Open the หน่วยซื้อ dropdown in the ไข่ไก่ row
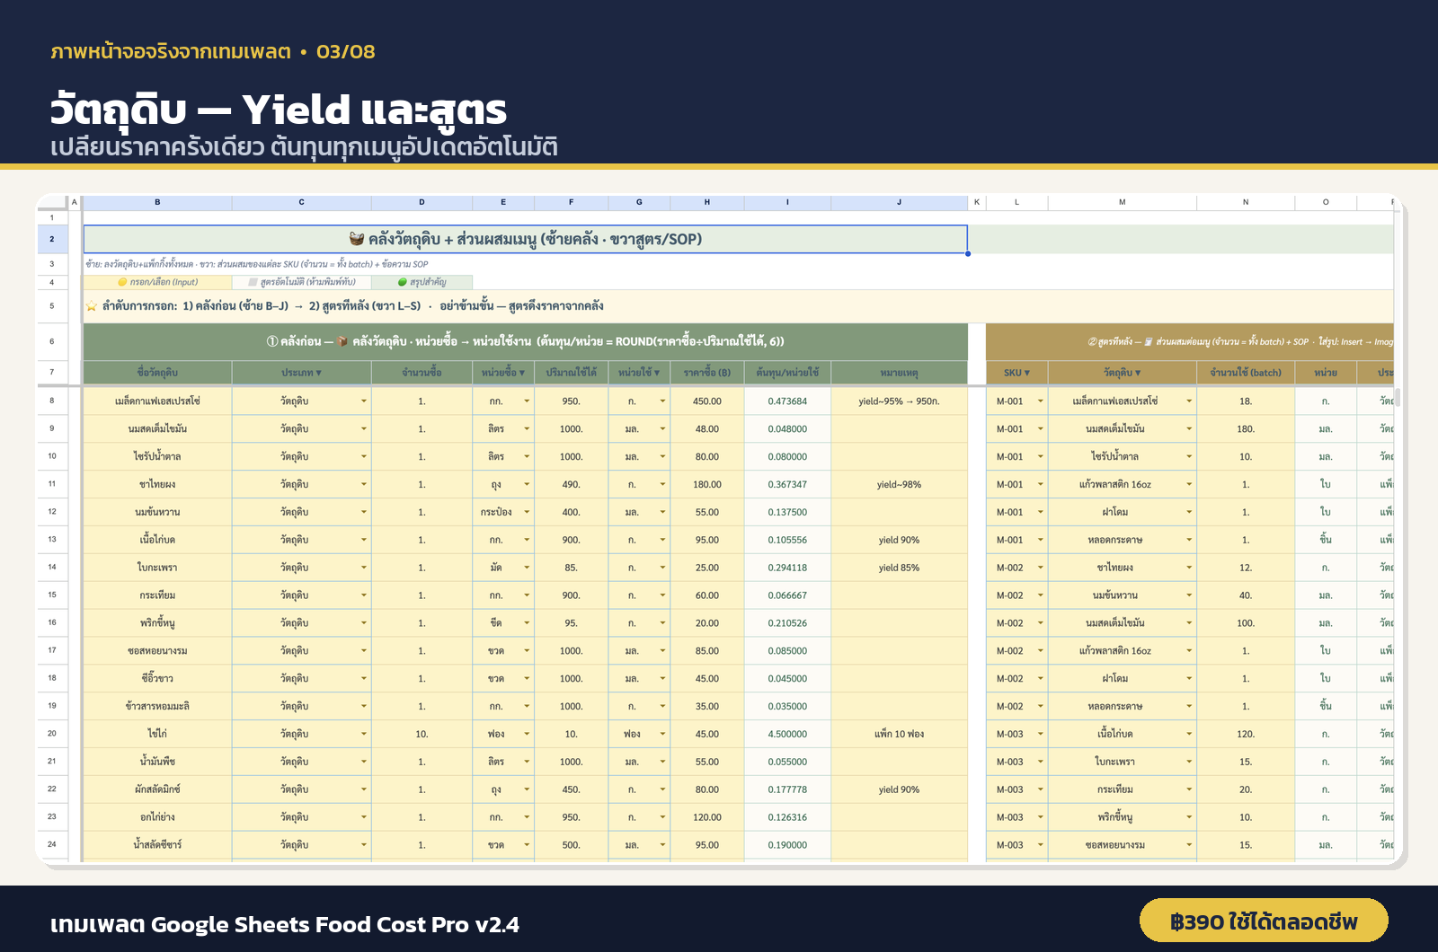This screenshot has height=952, width=1438. coord(527,734)
